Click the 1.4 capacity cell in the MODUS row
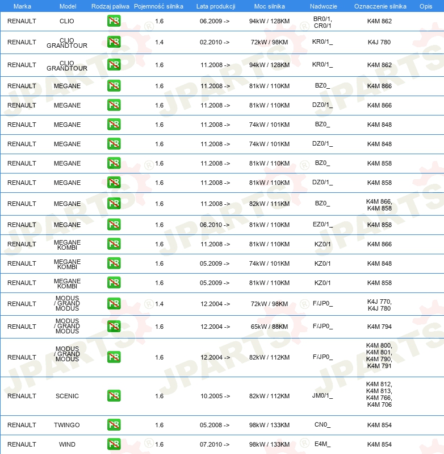444x454 pixels. 159,304
